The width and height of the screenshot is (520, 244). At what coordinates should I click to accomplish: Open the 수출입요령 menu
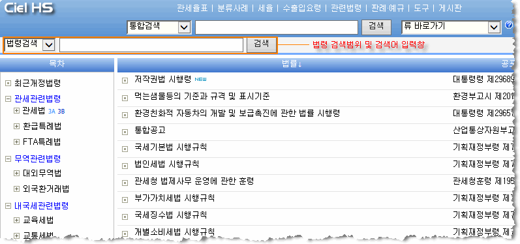[302, 8]
